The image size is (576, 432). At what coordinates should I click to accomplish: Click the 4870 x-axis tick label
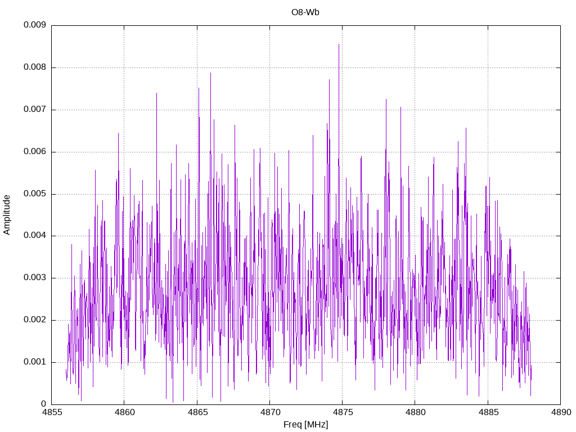(269, 412)
